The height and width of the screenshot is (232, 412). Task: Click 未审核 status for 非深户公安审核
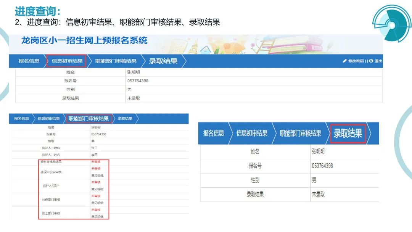(x=96, y=168)
